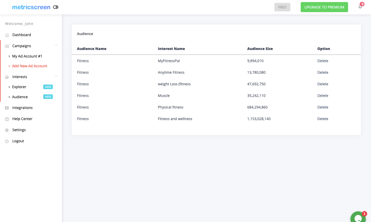Click audience size 1,153,028,140
The height and width of the screenshot is (222, 371).
(259, 119)
